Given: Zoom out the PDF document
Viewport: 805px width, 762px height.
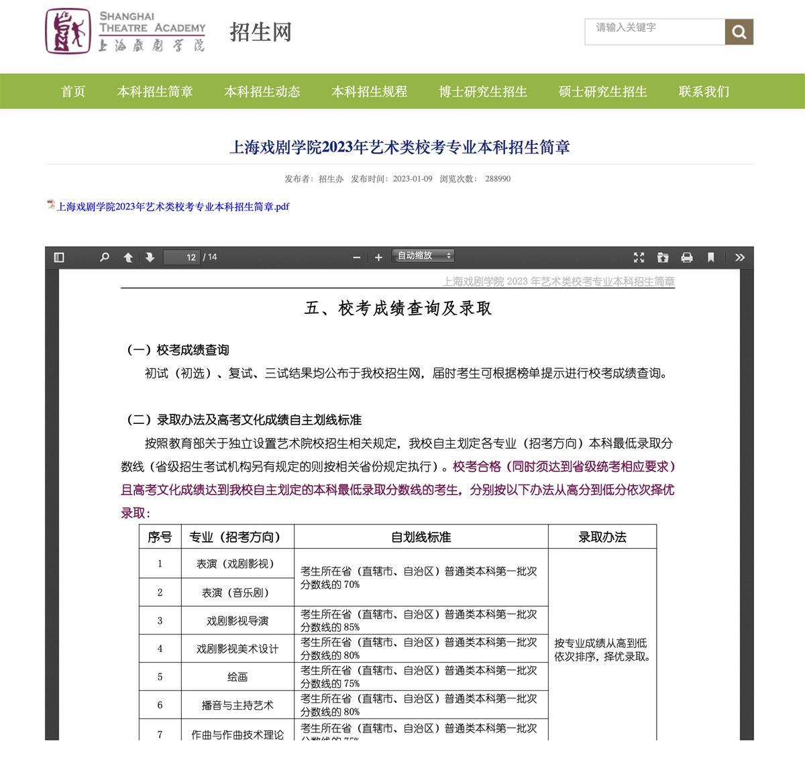Looking at the screenshot, I should point(357,258).
